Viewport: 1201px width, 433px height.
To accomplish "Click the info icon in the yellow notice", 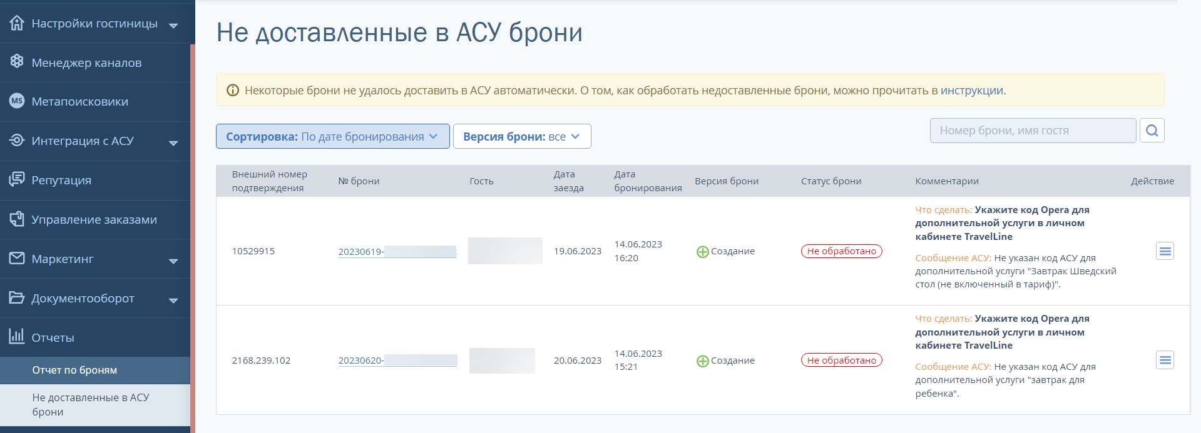I will (233, 91).
